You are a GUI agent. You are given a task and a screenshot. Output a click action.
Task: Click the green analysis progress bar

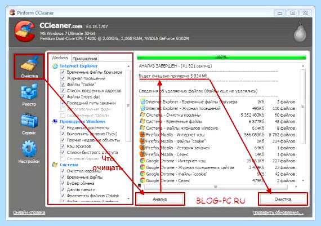221,57
